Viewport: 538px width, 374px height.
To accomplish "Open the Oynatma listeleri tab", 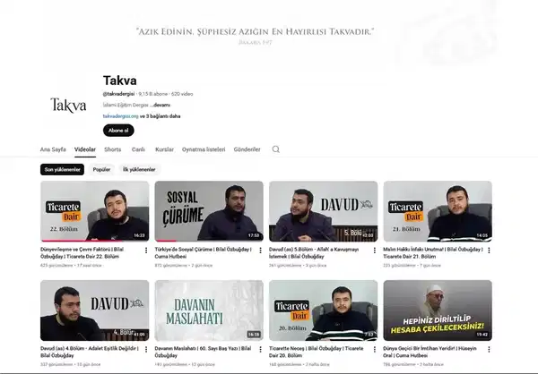I will click(204, 149).
